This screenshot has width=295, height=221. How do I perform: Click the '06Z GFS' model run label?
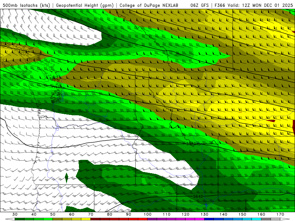pos(199,5)
